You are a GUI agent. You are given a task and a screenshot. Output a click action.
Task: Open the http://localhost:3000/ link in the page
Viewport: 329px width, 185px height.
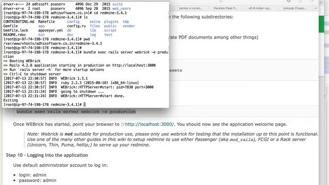tap(149, 124)
